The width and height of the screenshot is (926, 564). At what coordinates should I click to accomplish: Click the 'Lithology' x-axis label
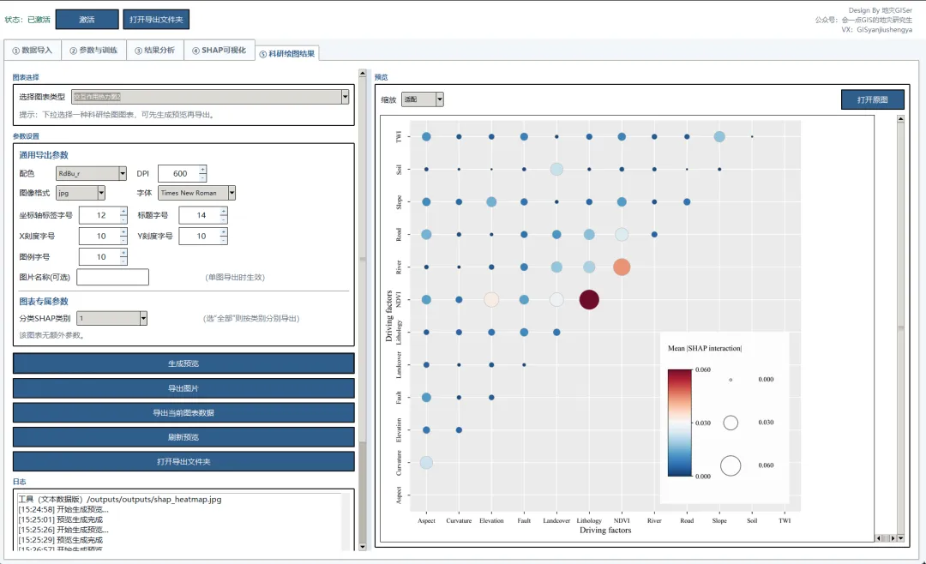pyautogui.click(x=589, y=520)
